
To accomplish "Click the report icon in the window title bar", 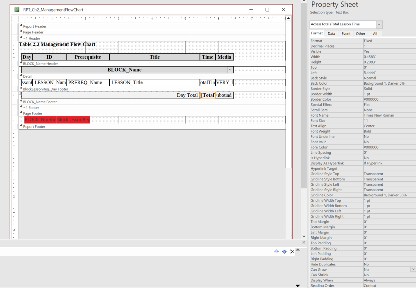I will point(16,10).
